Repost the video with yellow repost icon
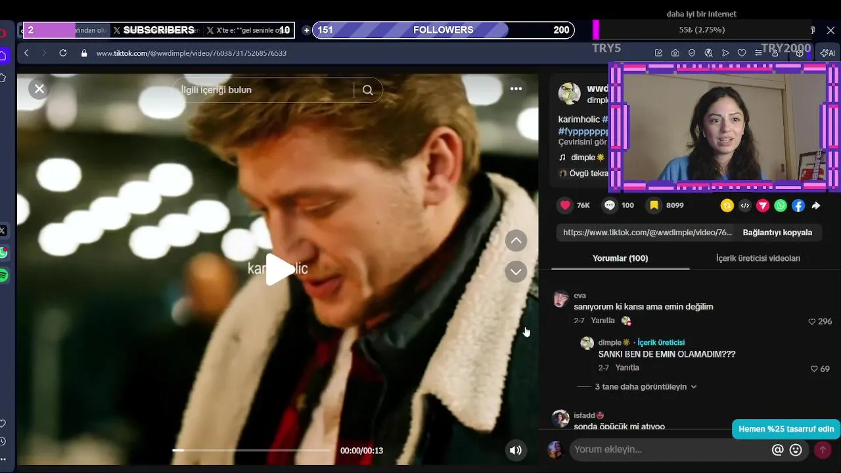 (x=727, y=206)
